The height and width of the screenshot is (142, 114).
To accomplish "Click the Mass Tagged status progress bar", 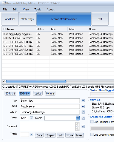I will tap(102, 94).
